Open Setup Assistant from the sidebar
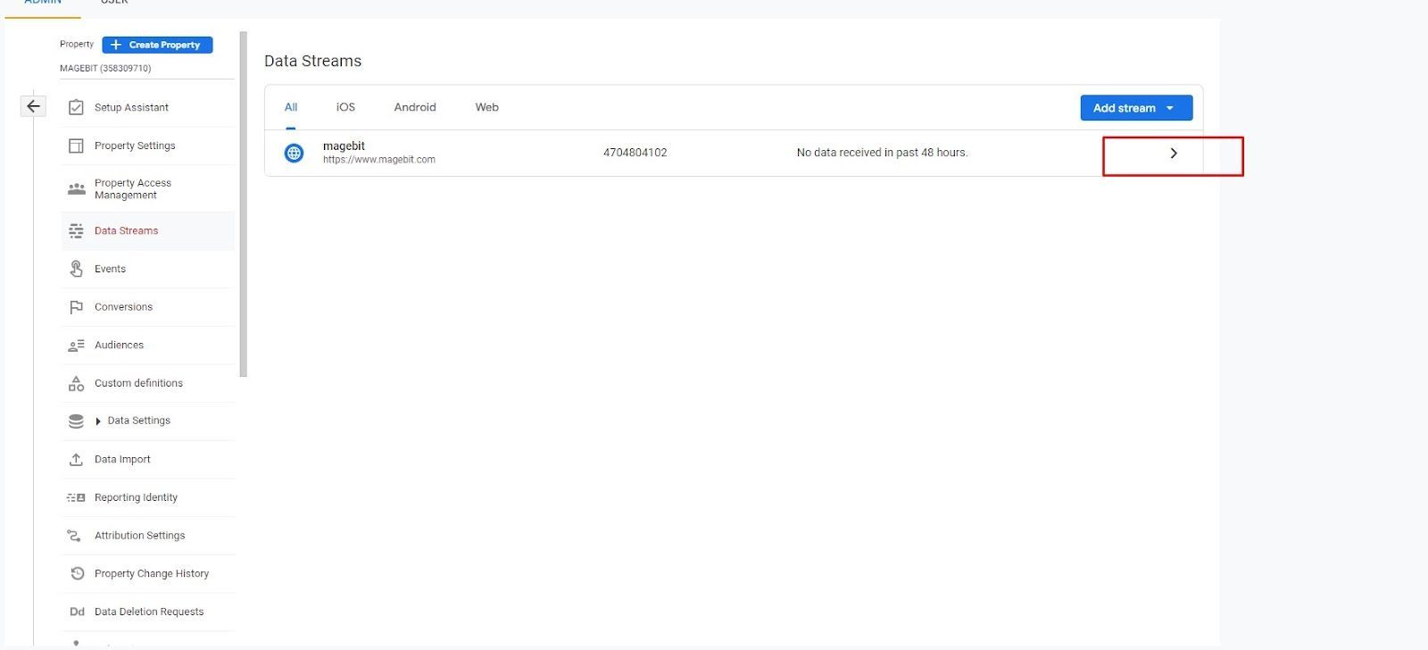 (x=131, y=107)
